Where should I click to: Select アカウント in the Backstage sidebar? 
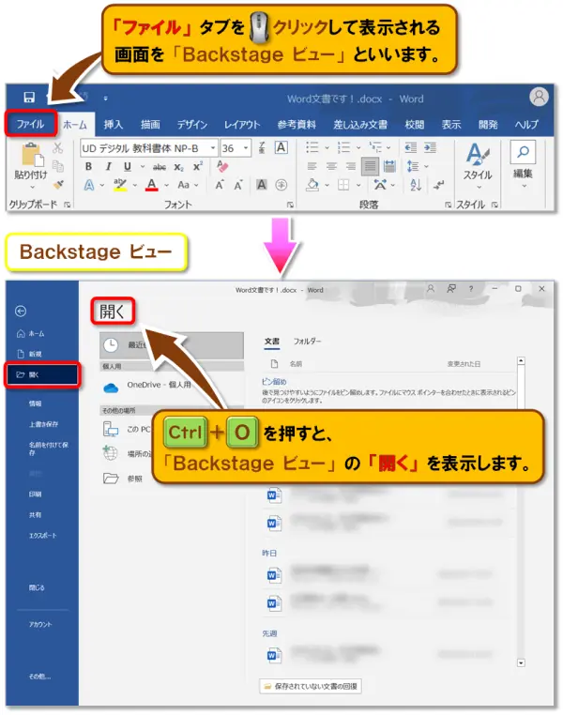pyautogui.click(x=40, y=624)
